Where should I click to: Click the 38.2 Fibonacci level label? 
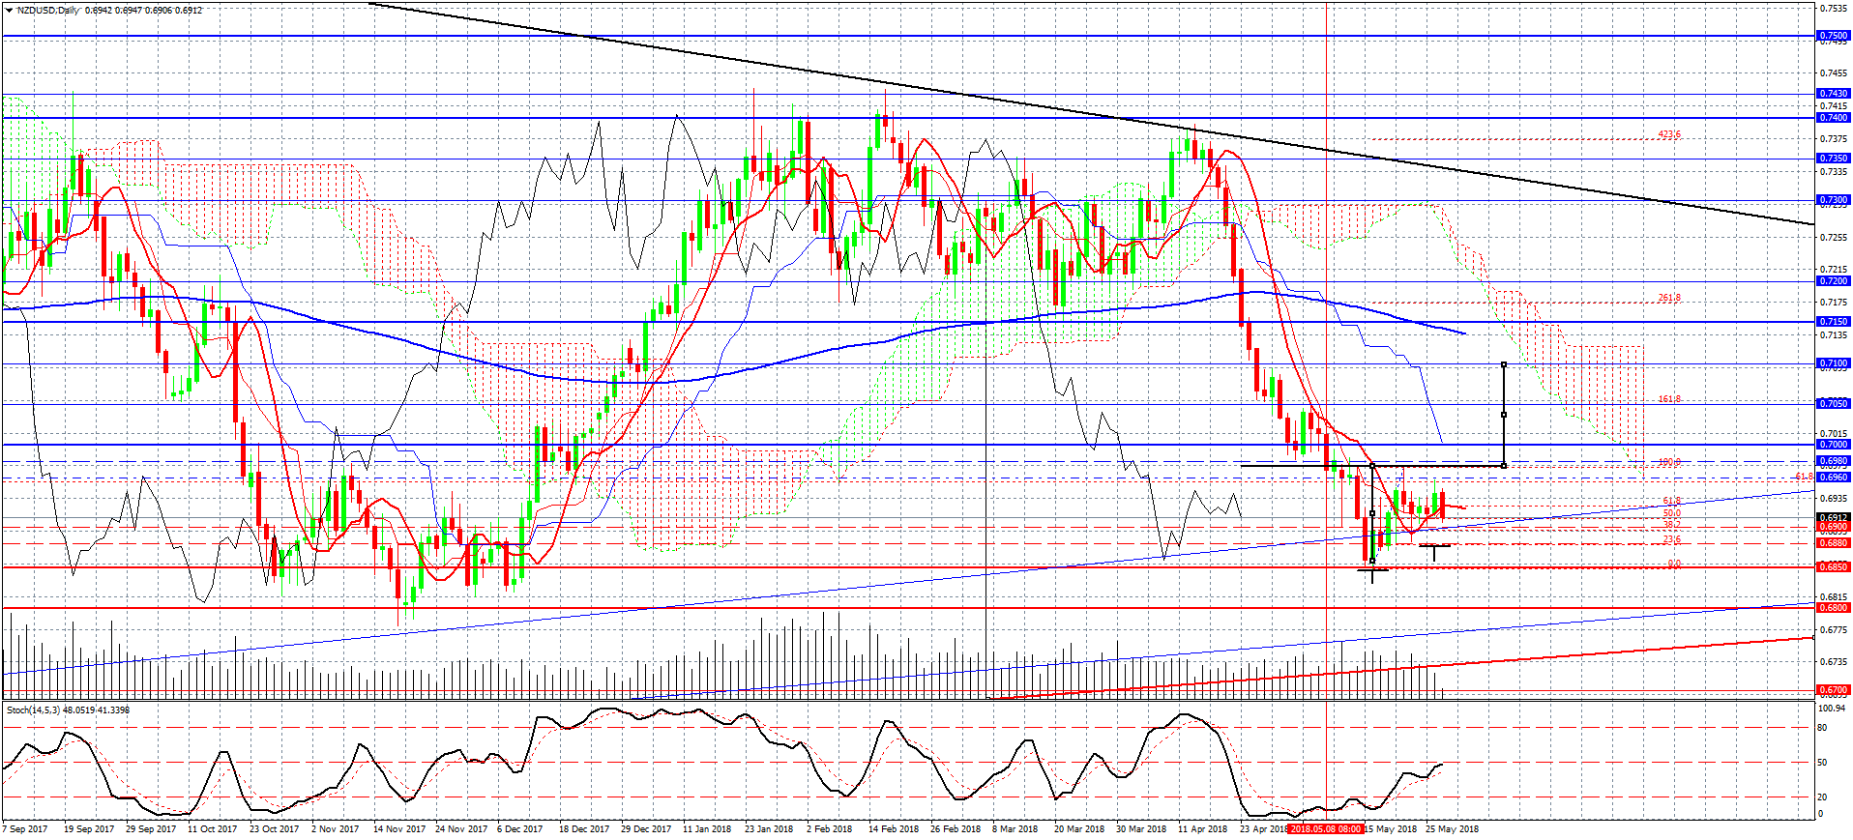coord(1672,525)
